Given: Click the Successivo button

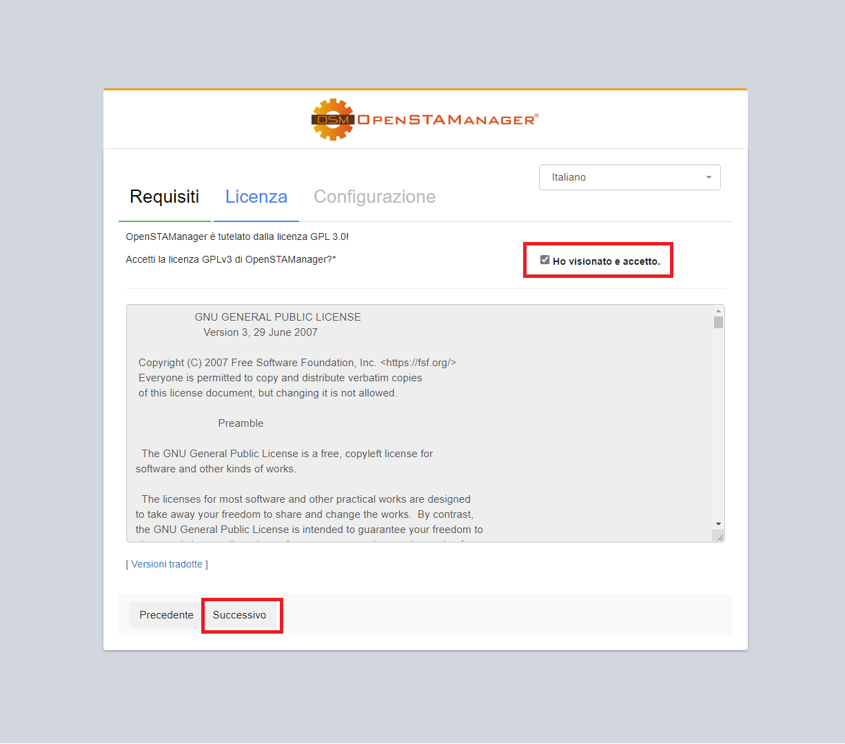Looking at the screenshot, I should click(239, 615).
